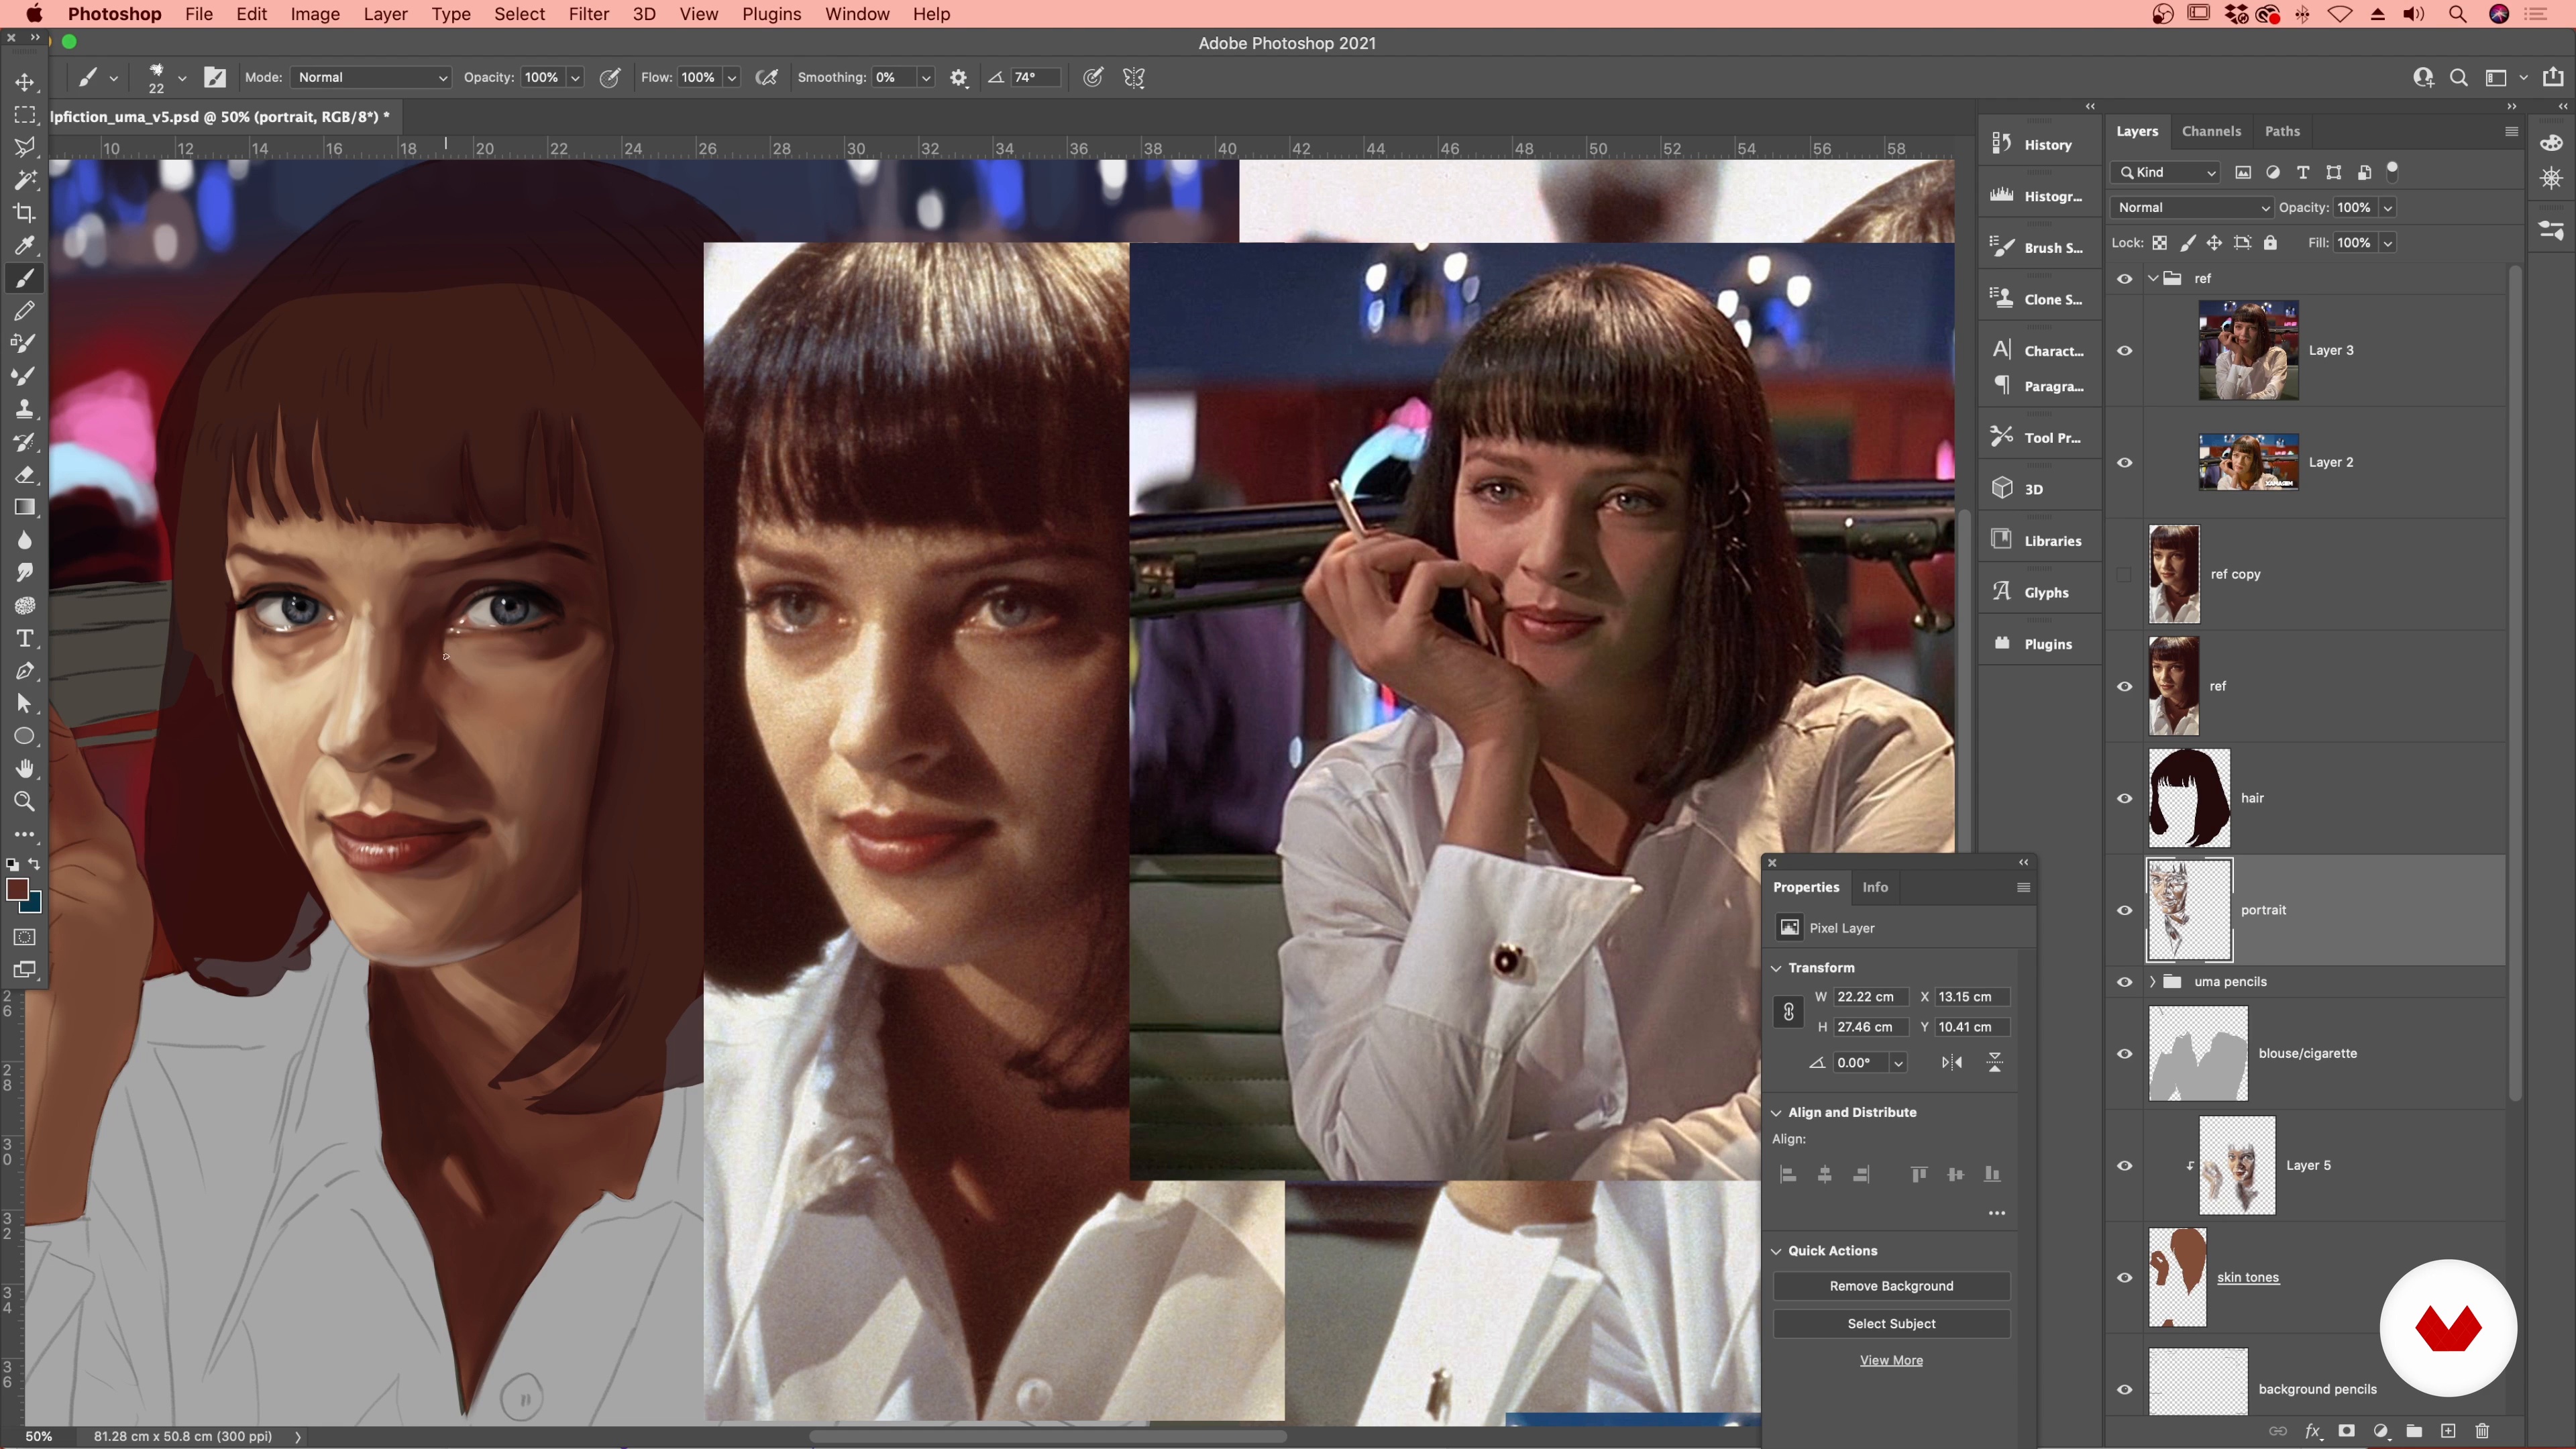Hide the uma pencils group
This screenshot has height=1449, width=2576.
(2124, 982)
